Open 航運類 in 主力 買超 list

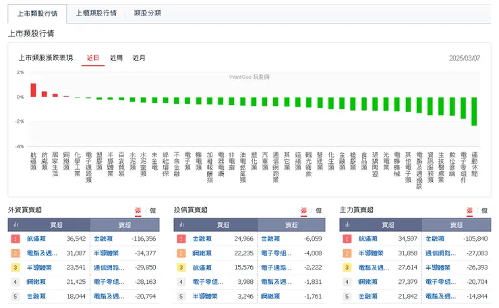tap(368, 239)
